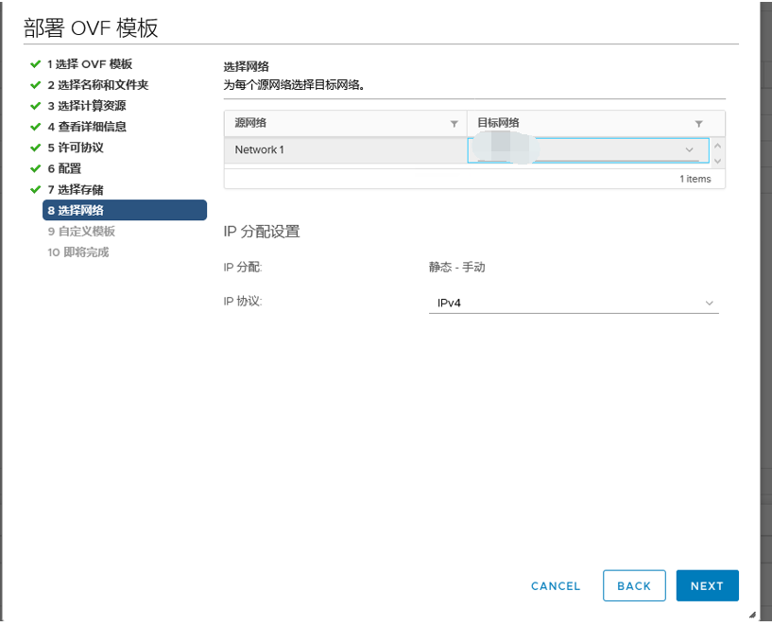Click the filter icon on 目标网络 column
772x626 pixels.
click(699, 123)
